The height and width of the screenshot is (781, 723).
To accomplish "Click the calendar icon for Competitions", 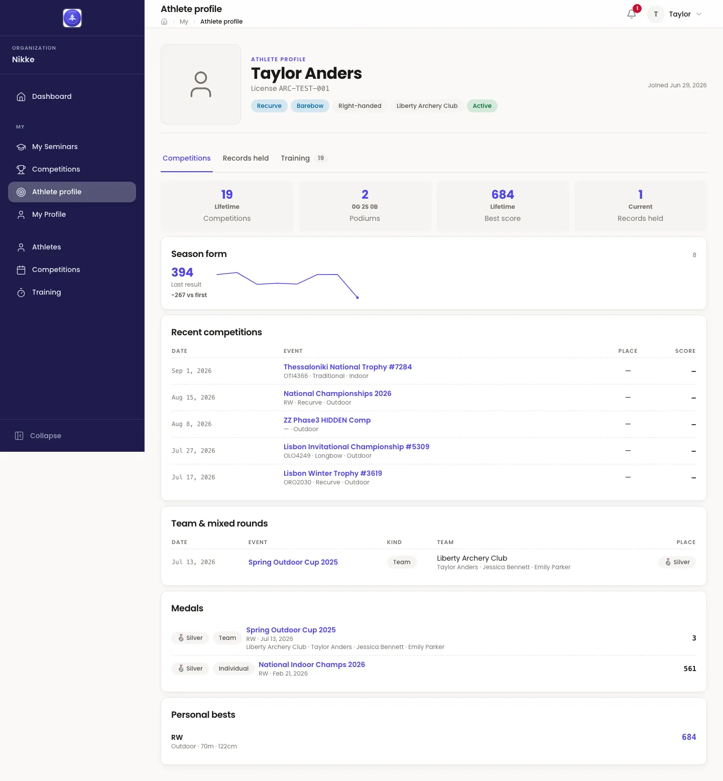I will point(21,270).
